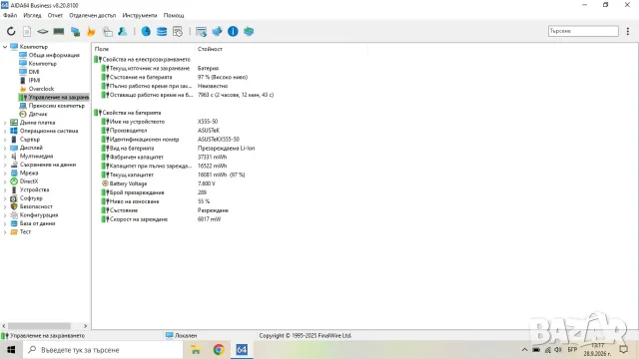Screen dimensions: 639x359
Task: Open the three-dot toolbar menu
Action: (628, 31)
